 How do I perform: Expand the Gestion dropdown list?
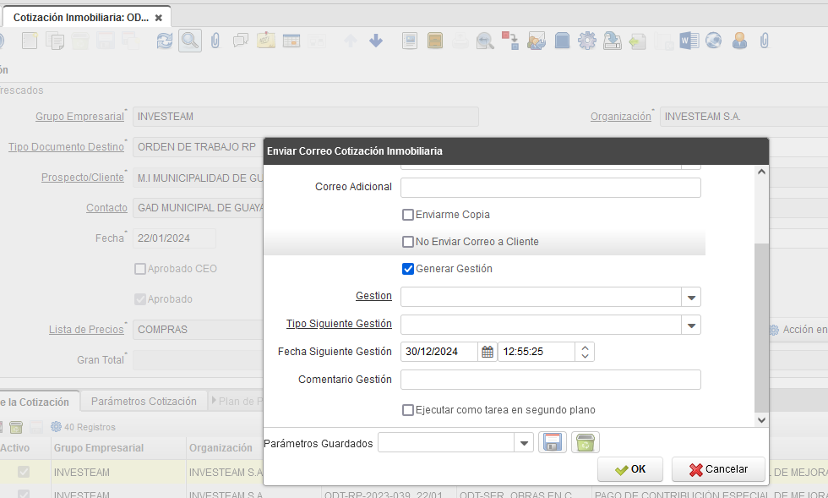click(x=691, y=297)
